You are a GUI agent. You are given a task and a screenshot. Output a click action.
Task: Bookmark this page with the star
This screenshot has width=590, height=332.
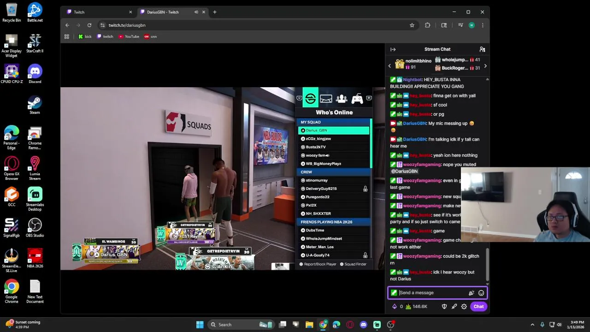412,25
